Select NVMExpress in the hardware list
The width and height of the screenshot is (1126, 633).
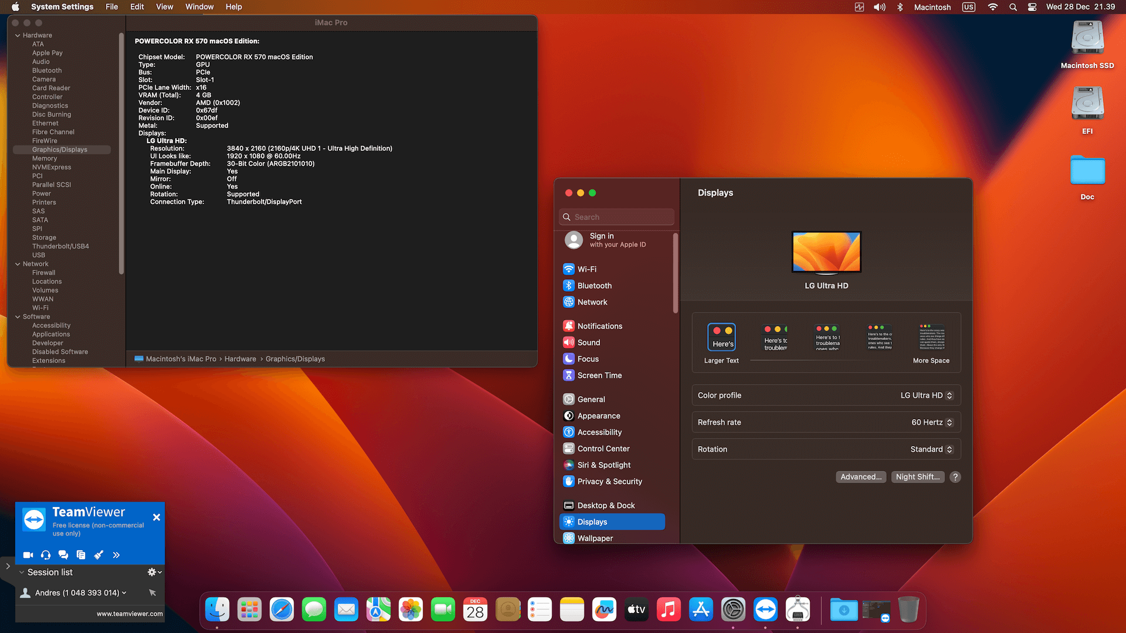(52, 167)
